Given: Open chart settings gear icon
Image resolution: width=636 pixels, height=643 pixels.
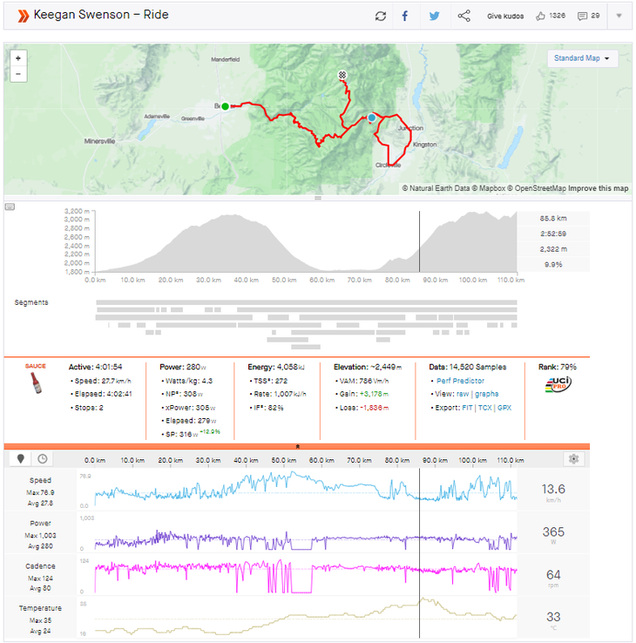Looking at the screenshot, I should (x=572, y=458).
